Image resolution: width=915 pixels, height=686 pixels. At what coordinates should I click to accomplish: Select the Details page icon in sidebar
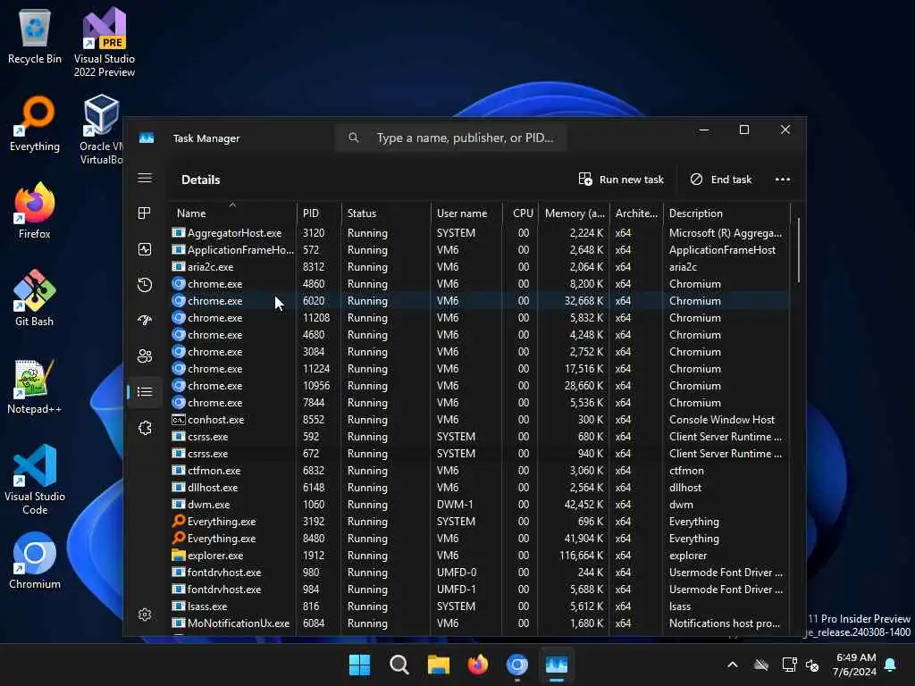145,391
